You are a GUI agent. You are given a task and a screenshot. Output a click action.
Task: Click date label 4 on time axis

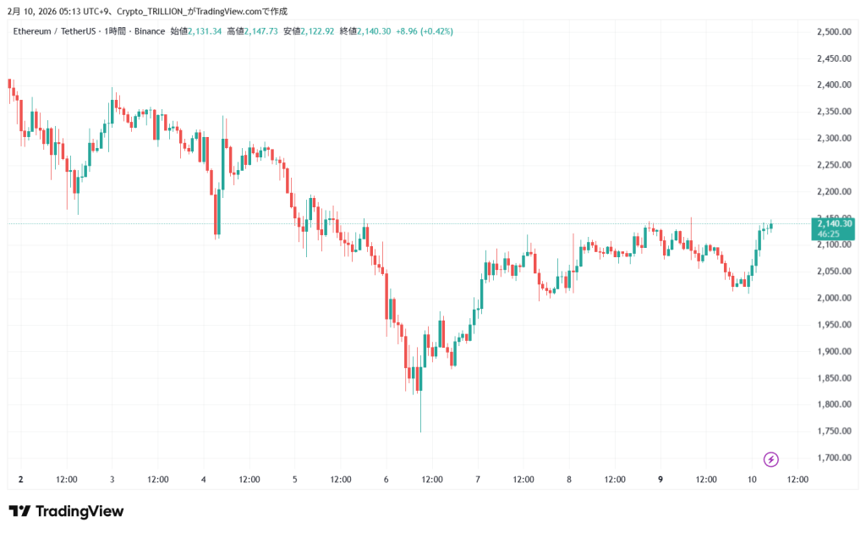click(204, 480)
